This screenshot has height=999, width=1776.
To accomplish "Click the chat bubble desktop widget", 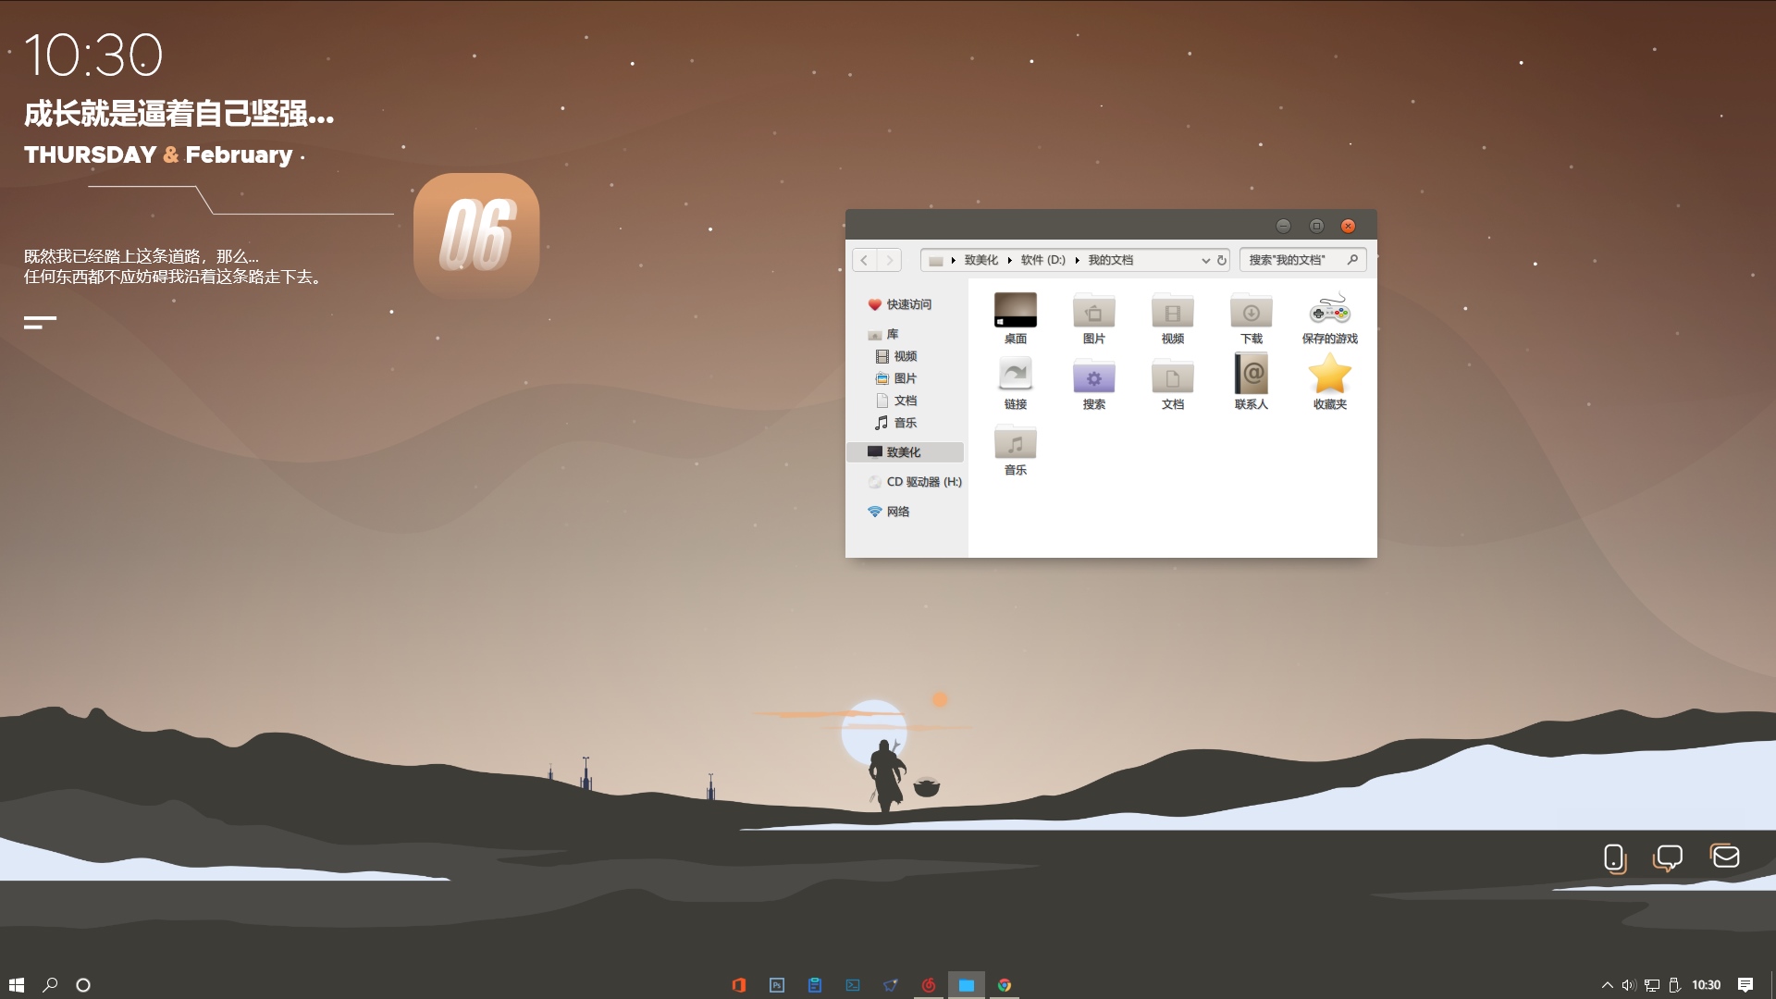I will 1669,858.
